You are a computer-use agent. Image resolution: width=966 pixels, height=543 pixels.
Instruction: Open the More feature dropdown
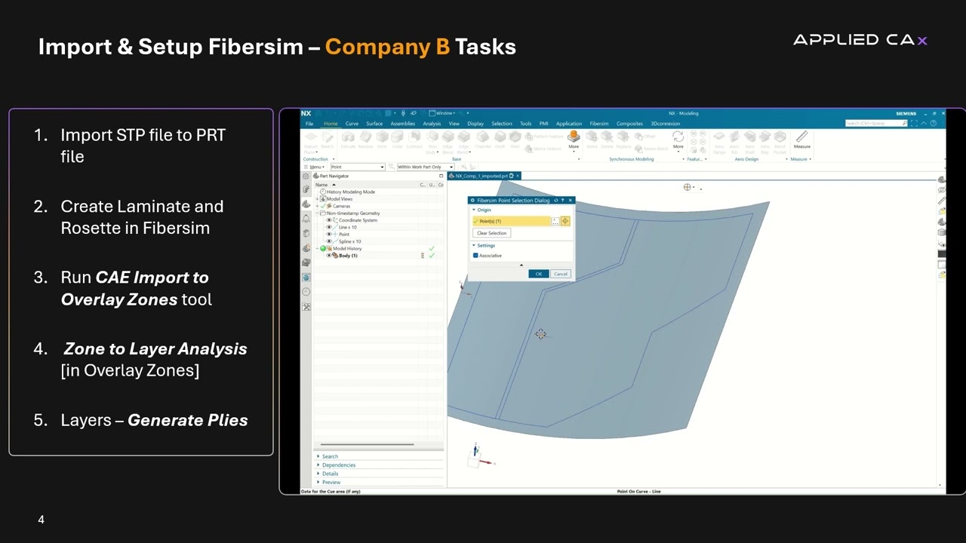point(574,142)
